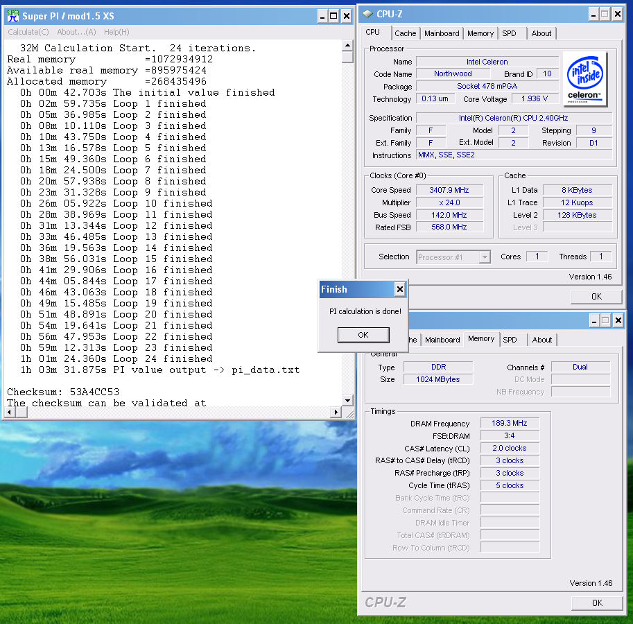
Task: Click OK in top CPU-Z window
Action: point(596,297)
